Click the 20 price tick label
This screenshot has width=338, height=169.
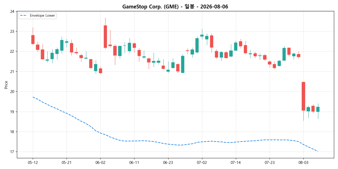(13, 92)
